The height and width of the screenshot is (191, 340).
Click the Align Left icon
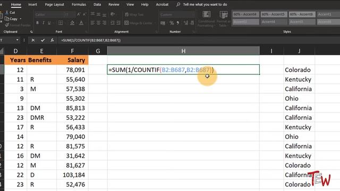point(92,23)
